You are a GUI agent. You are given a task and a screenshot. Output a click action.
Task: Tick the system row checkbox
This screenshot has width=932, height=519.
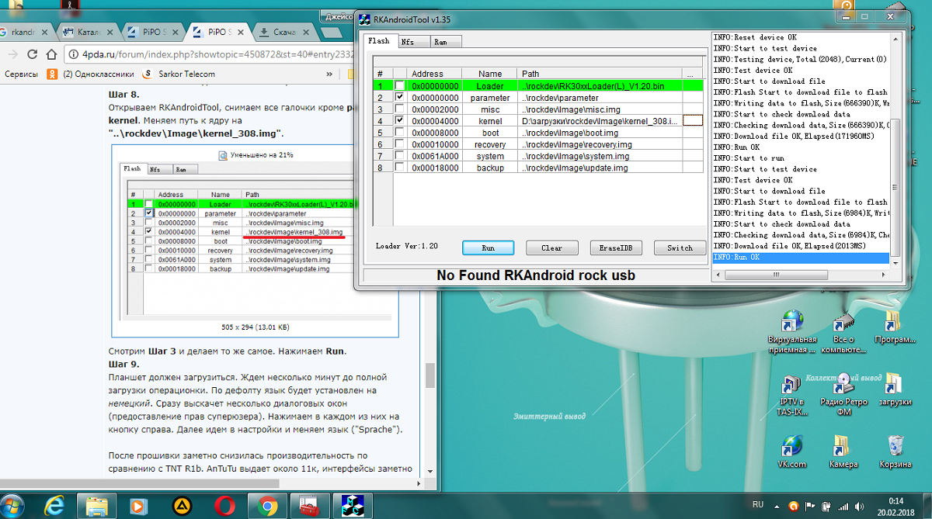pyautogui.click(x=399, y=156)
